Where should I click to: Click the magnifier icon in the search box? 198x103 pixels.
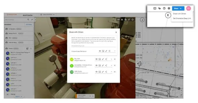[28, 19]
